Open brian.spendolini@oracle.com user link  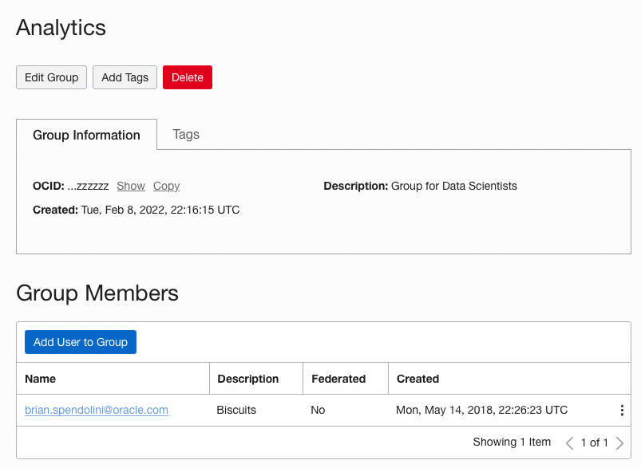97,410
